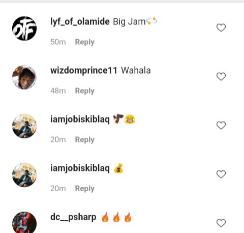Reply to wizdomprince11's Wahala comment
The width and height of the screenshot is (244, 233).
pos(85,91)
